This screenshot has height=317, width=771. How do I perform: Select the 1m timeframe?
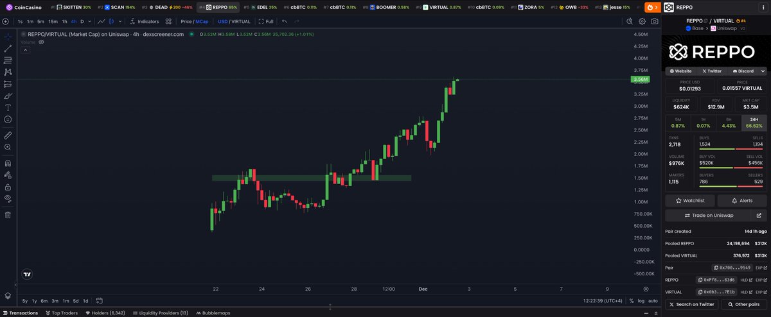30,21
